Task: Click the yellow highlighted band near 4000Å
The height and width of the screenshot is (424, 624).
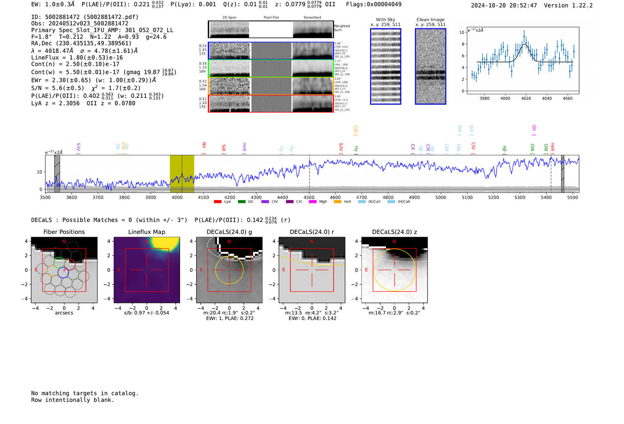Action: [x=182, y=174]
